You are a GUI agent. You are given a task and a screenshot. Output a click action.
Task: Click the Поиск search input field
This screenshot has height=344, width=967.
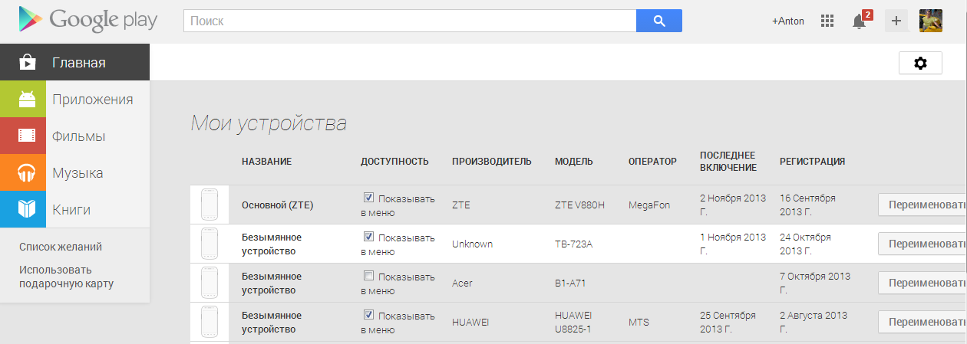pos(410,21)
